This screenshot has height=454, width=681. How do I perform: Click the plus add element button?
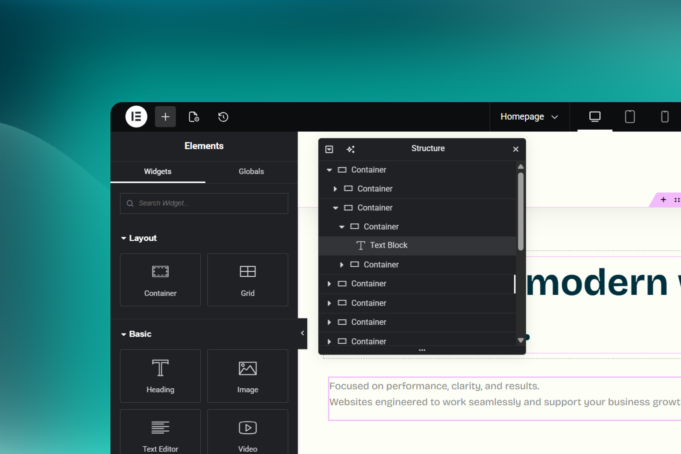[x=165, y=117]
